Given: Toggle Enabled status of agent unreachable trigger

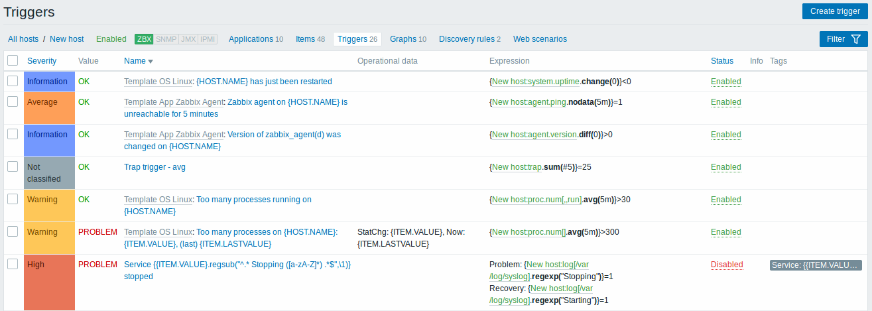Looking at the screenshot, I should point(726,102).
